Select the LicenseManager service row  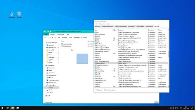tap(131, 34)
